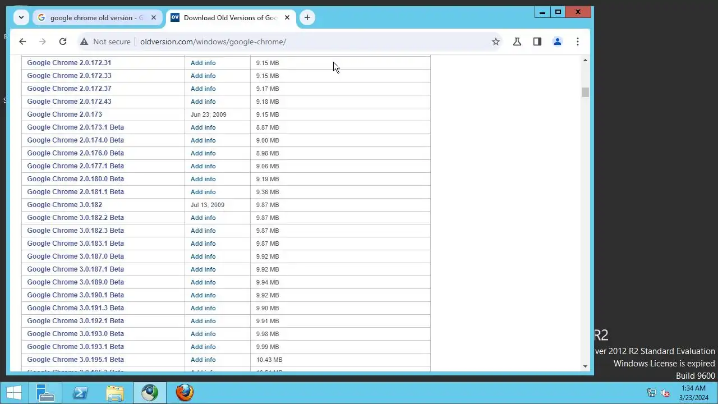Go back to the previous page
Screen dimensions: 718x404
click(22, 42)
